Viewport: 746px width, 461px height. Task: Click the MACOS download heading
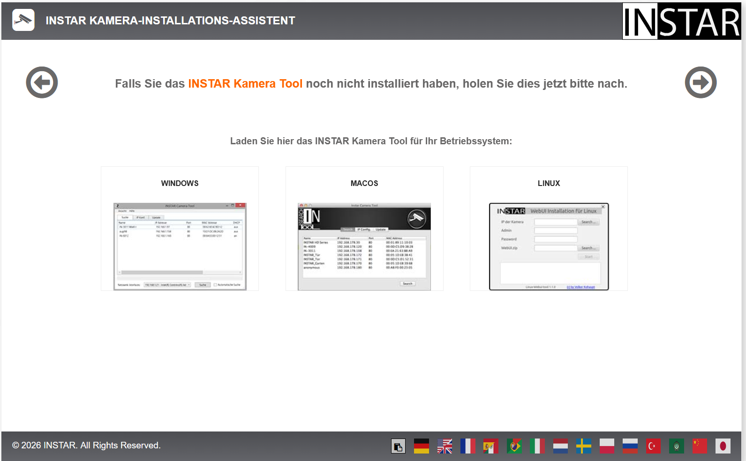coord(364,183)
